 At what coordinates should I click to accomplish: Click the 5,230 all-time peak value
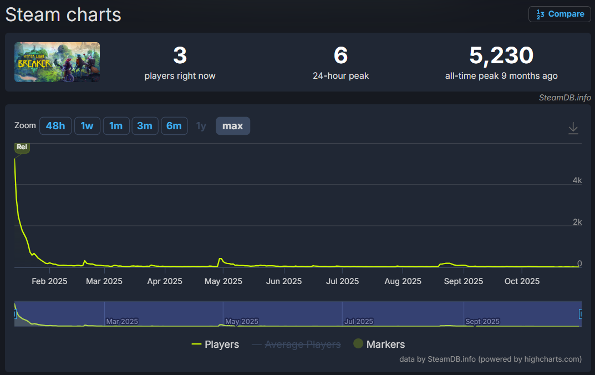(x=501, y=55)
